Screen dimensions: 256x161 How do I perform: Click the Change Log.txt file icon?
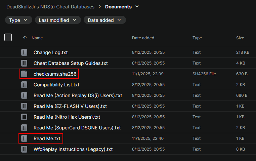(24, 52)
